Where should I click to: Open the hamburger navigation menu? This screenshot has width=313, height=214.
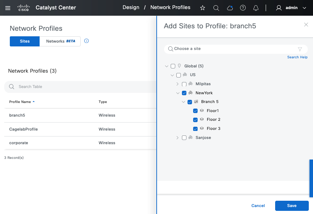pos(8,8)
